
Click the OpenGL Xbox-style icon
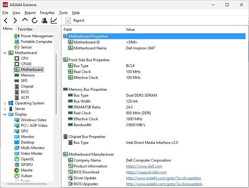pyautogui.click(x=17, y=159)
